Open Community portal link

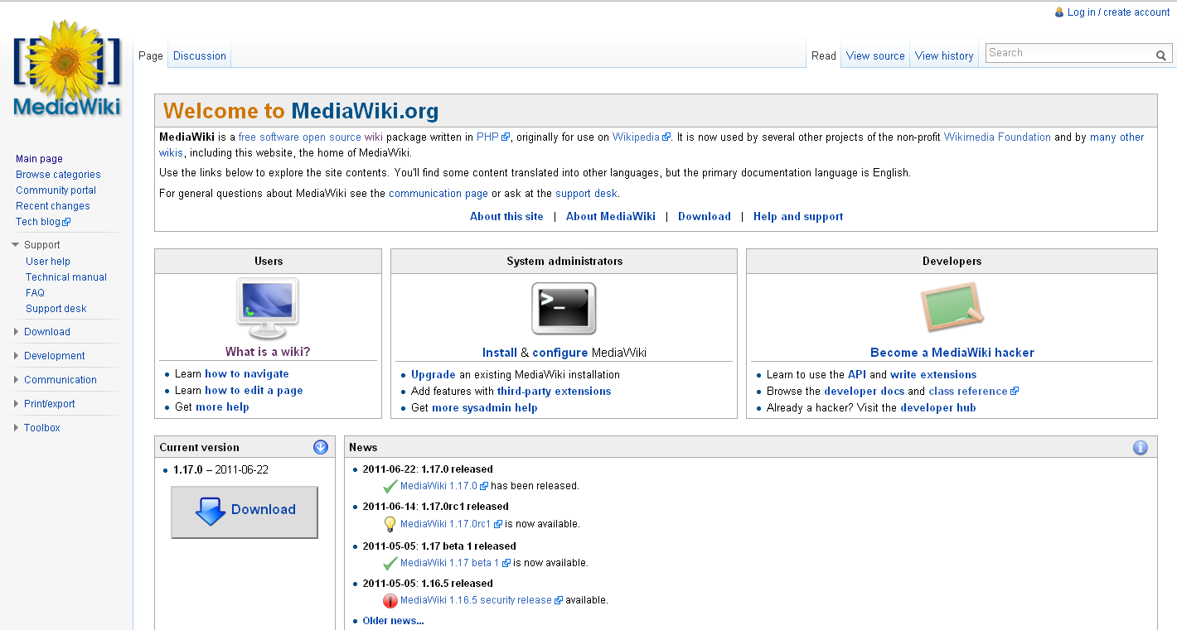56,190
